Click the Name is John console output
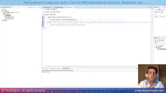This screenshot has height=93, width=166. (x=46, y=72)
